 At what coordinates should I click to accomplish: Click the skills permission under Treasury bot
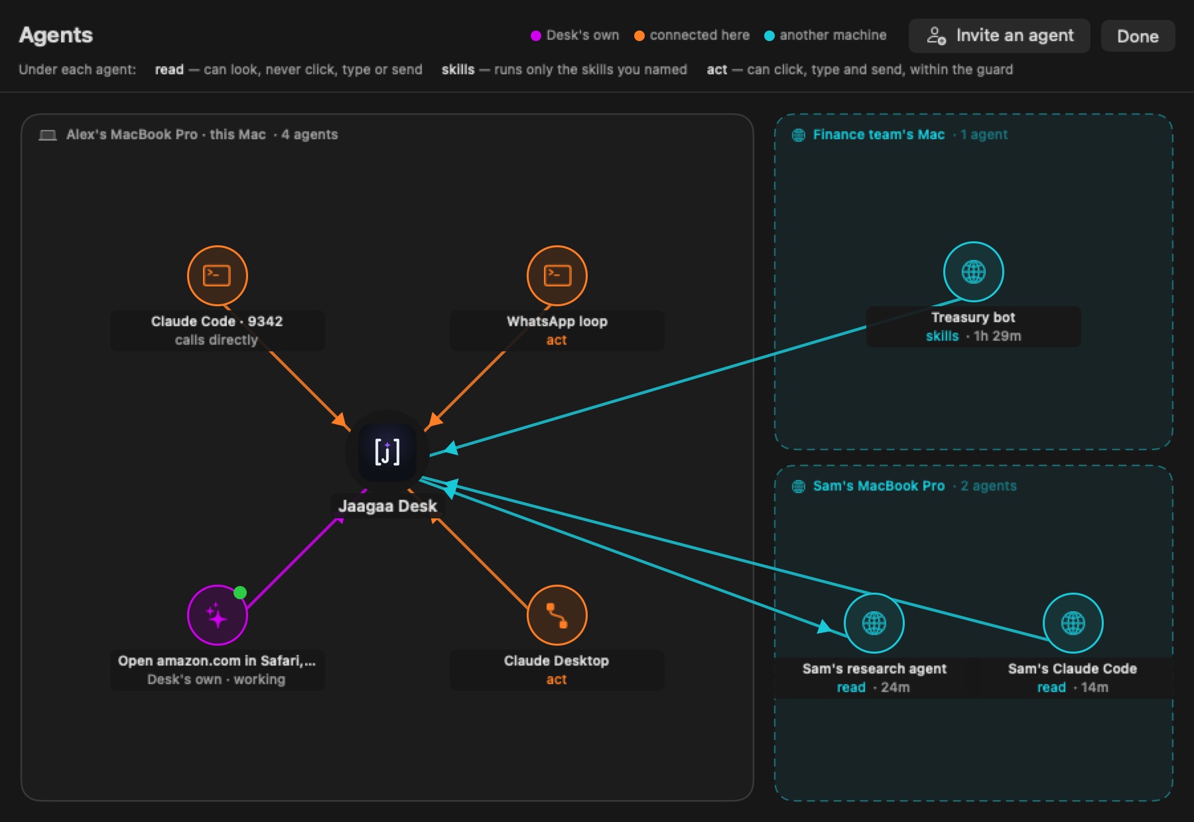[943, 336]
